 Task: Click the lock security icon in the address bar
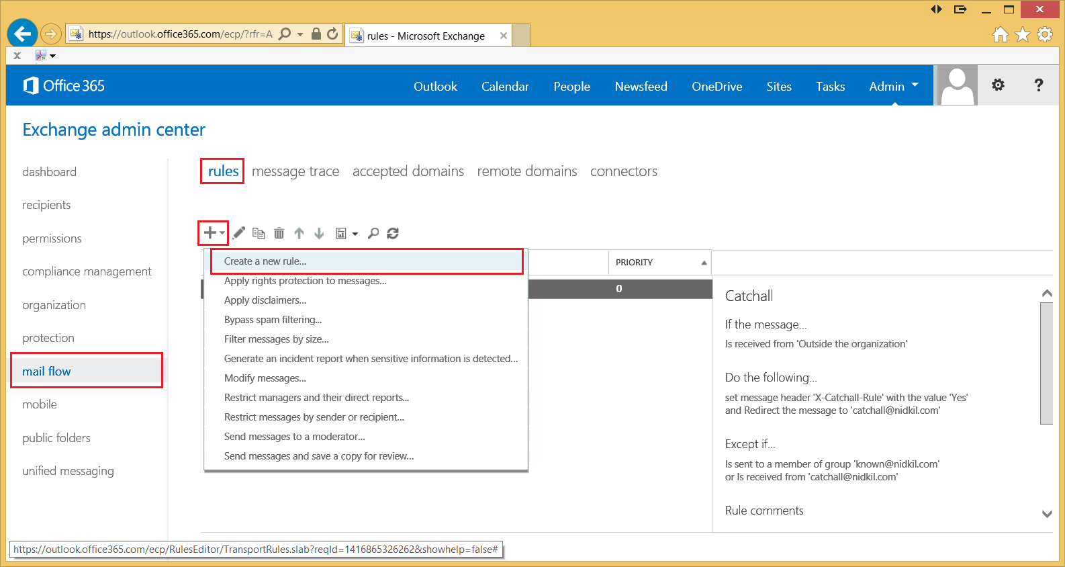coord(316,34)
